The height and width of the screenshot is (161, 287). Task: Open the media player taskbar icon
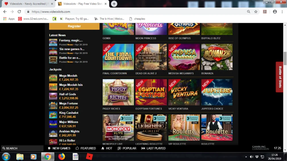click(33, 157)
